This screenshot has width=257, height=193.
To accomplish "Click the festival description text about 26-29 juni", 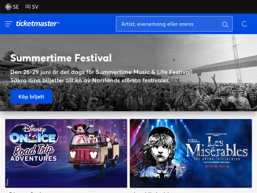I will (x=101, y=76).
